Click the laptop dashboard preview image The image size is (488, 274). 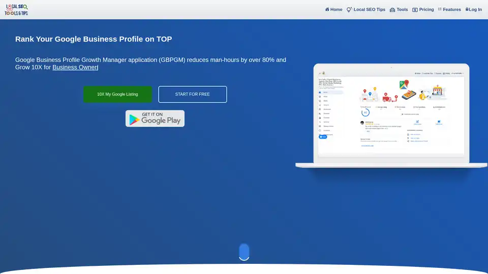(x=391, y=115)
